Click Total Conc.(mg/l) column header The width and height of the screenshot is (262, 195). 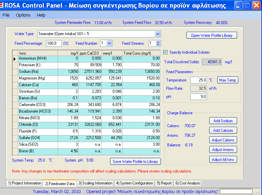point(141,53)
